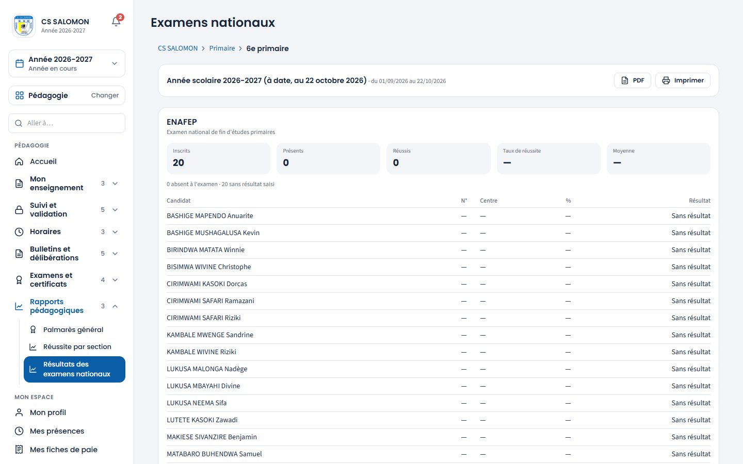Click the Palmarès général medal icon
This screenshot has height=464, width=743.
(x=33, y=329)
